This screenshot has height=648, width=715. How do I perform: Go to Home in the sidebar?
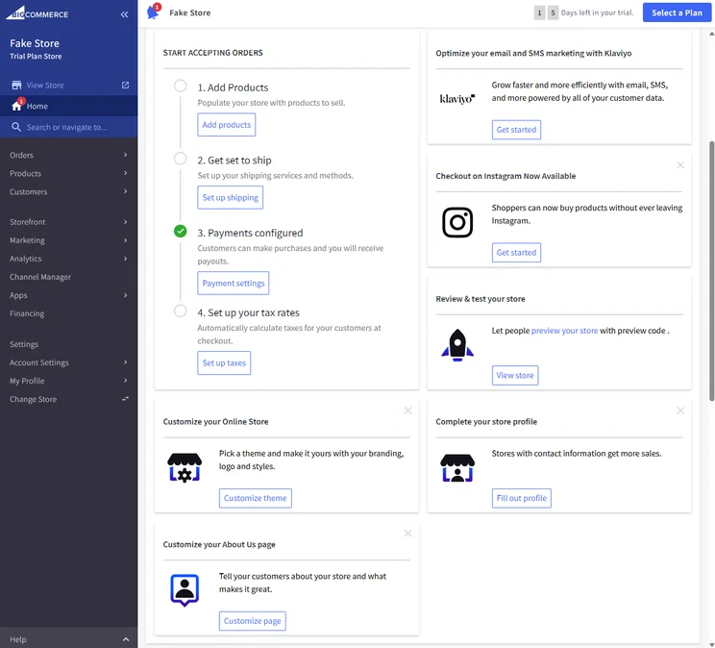(x=69, y=106)
